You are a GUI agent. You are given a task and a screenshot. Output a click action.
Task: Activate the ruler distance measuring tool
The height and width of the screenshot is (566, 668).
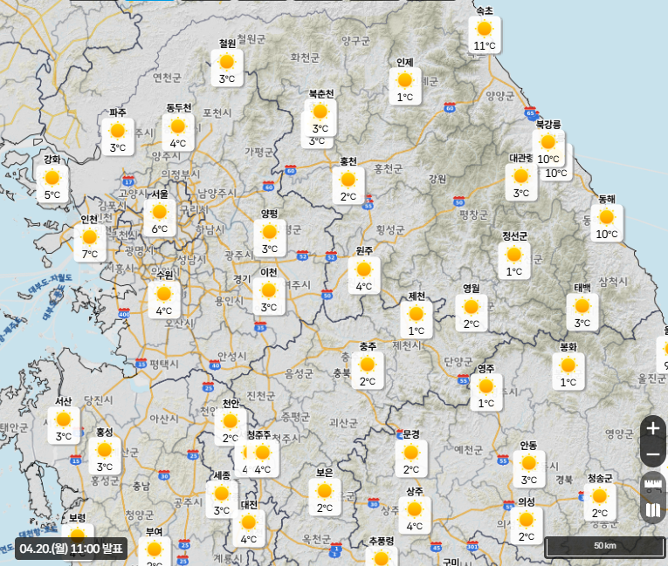click(x=652, y=484)
